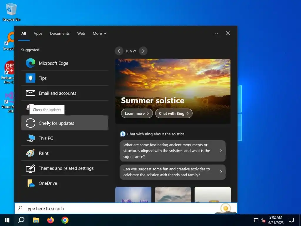Open Microsoft Edge from suggested list
301x226 pixels.
pos(65,63)
